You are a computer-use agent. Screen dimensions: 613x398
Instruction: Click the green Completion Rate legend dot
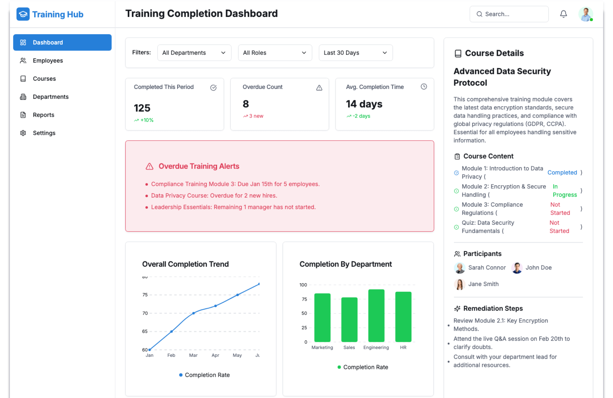339,367
